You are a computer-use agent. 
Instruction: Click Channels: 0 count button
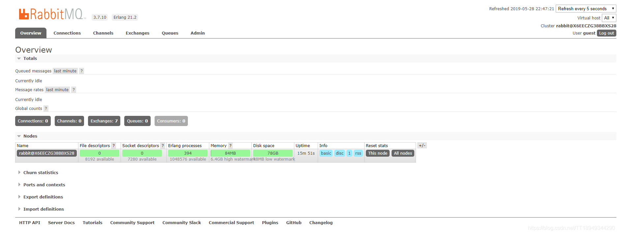(69, 121)
